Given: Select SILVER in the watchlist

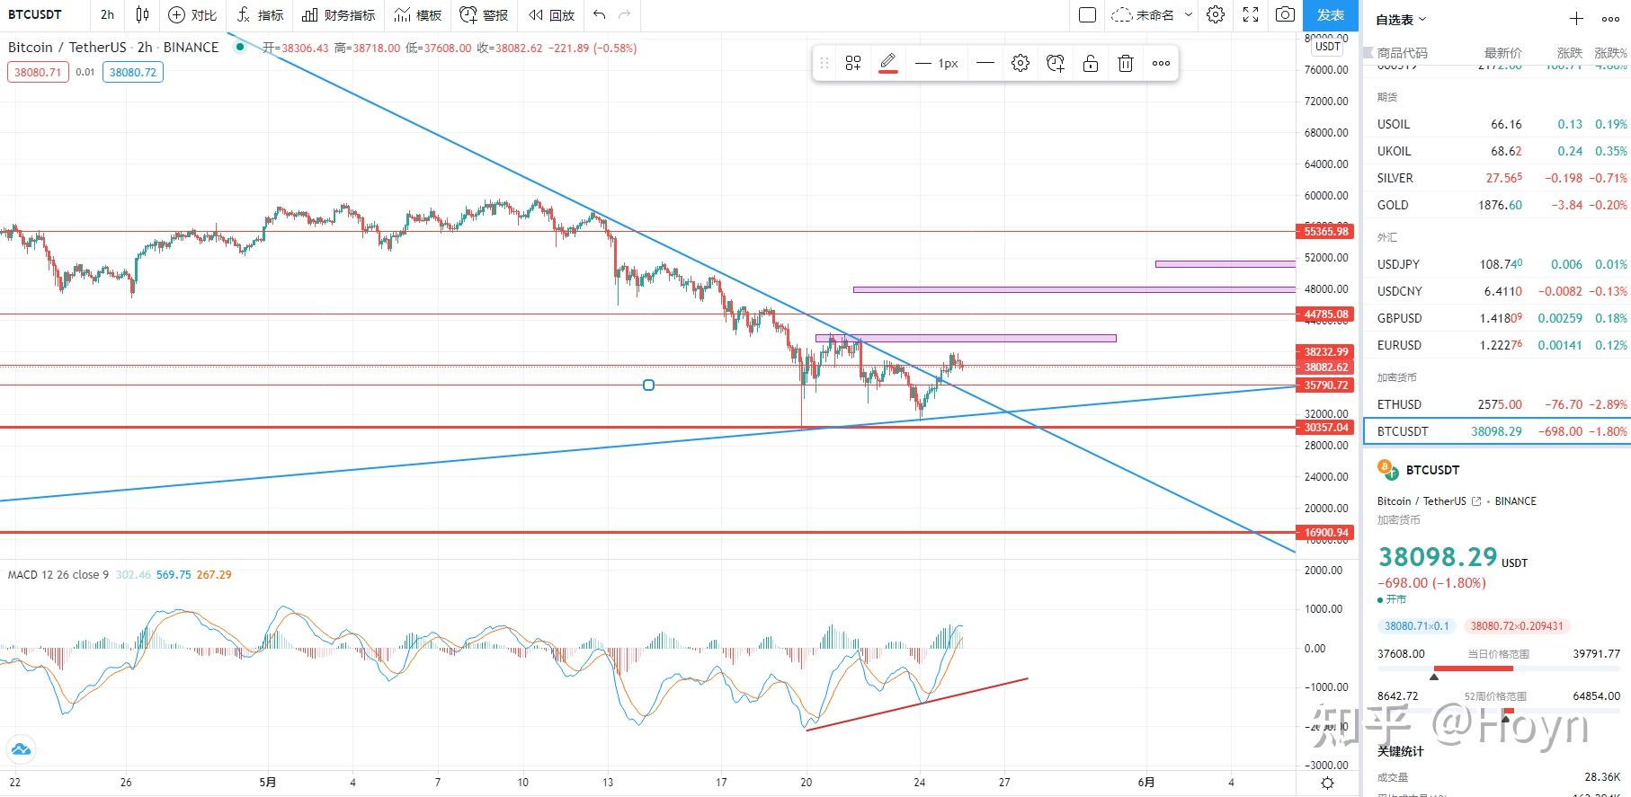Looking at the screenshot, I should tap(1496, 178).
